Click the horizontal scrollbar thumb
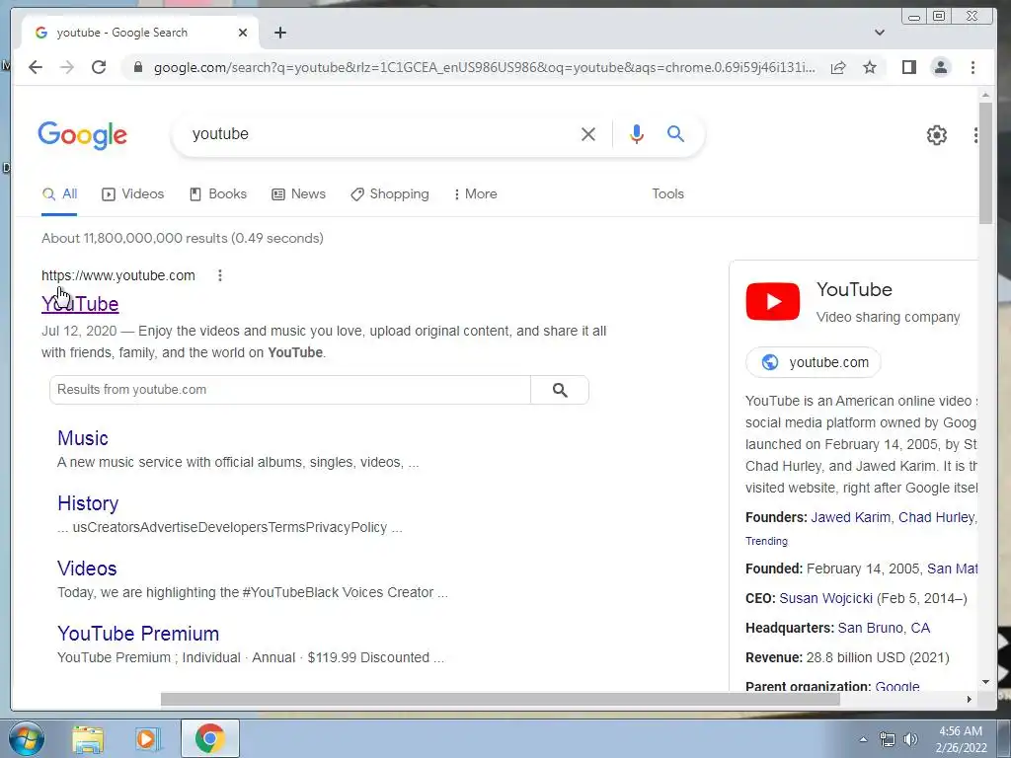The height and width of the screenshot is (758, 1011). [501, 700]
